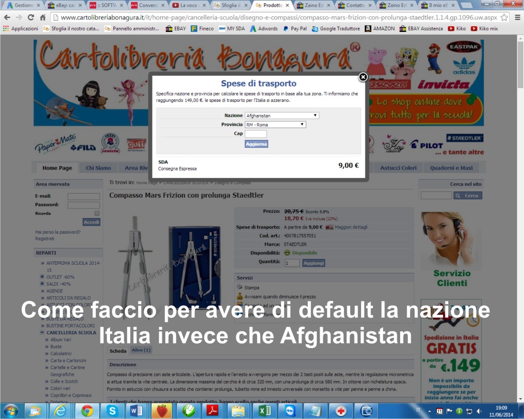Open the AMAZON bookmark

[380, 29]
